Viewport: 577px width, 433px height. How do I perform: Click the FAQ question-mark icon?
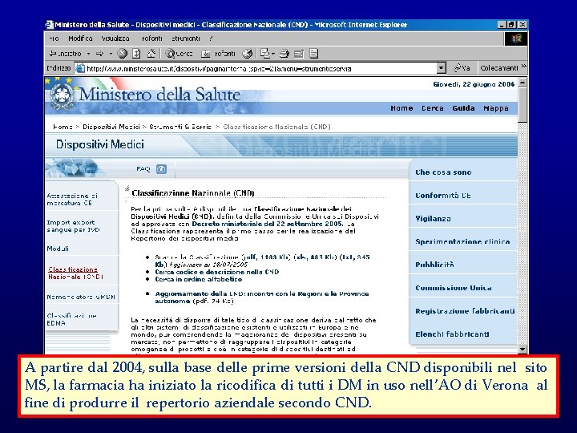click(161, 169)
